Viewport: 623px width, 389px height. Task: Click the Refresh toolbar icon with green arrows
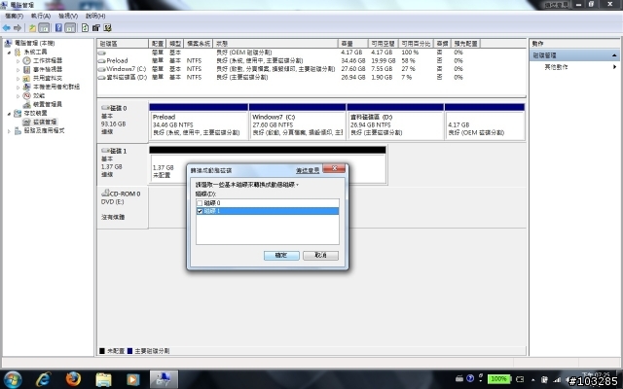point(85,28)
